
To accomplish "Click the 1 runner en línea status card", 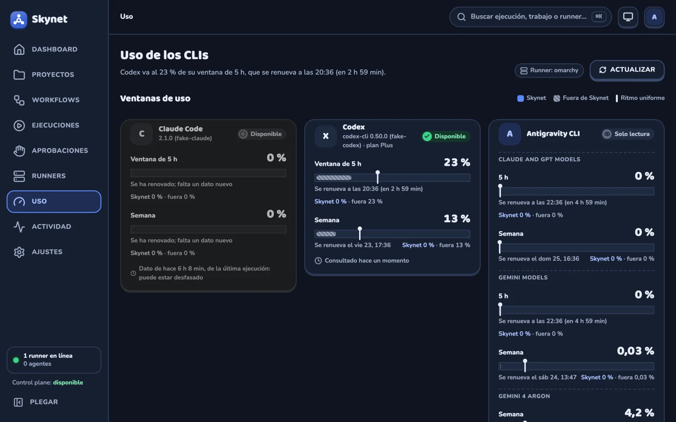I will pos(54,360).
